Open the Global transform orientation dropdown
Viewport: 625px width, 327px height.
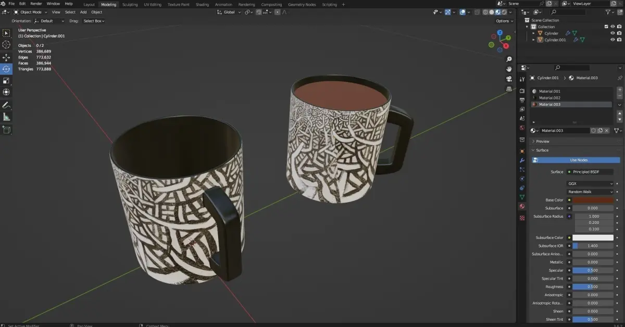229,12
